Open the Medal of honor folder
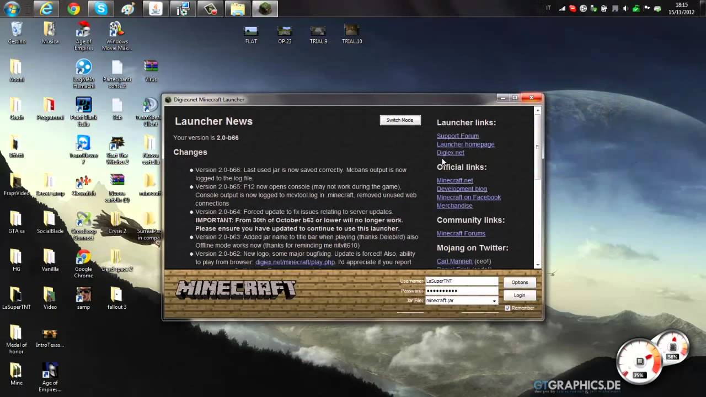706x397 pixels. [x=17, y=340]
